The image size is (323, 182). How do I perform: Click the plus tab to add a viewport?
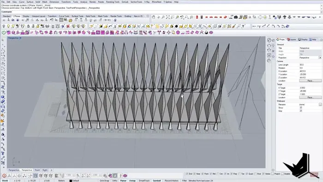52,170
